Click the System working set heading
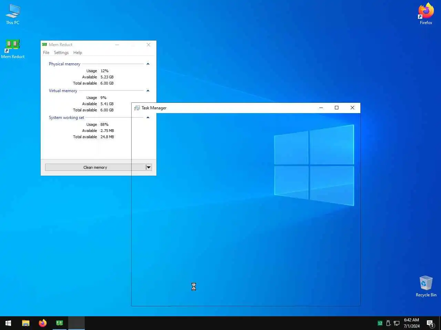 coord(66,118)
